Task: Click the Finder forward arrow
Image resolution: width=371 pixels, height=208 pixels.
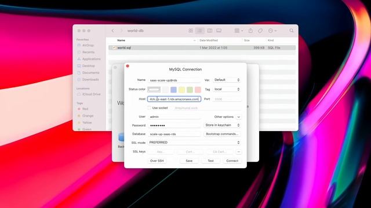Action: (122, 31)
